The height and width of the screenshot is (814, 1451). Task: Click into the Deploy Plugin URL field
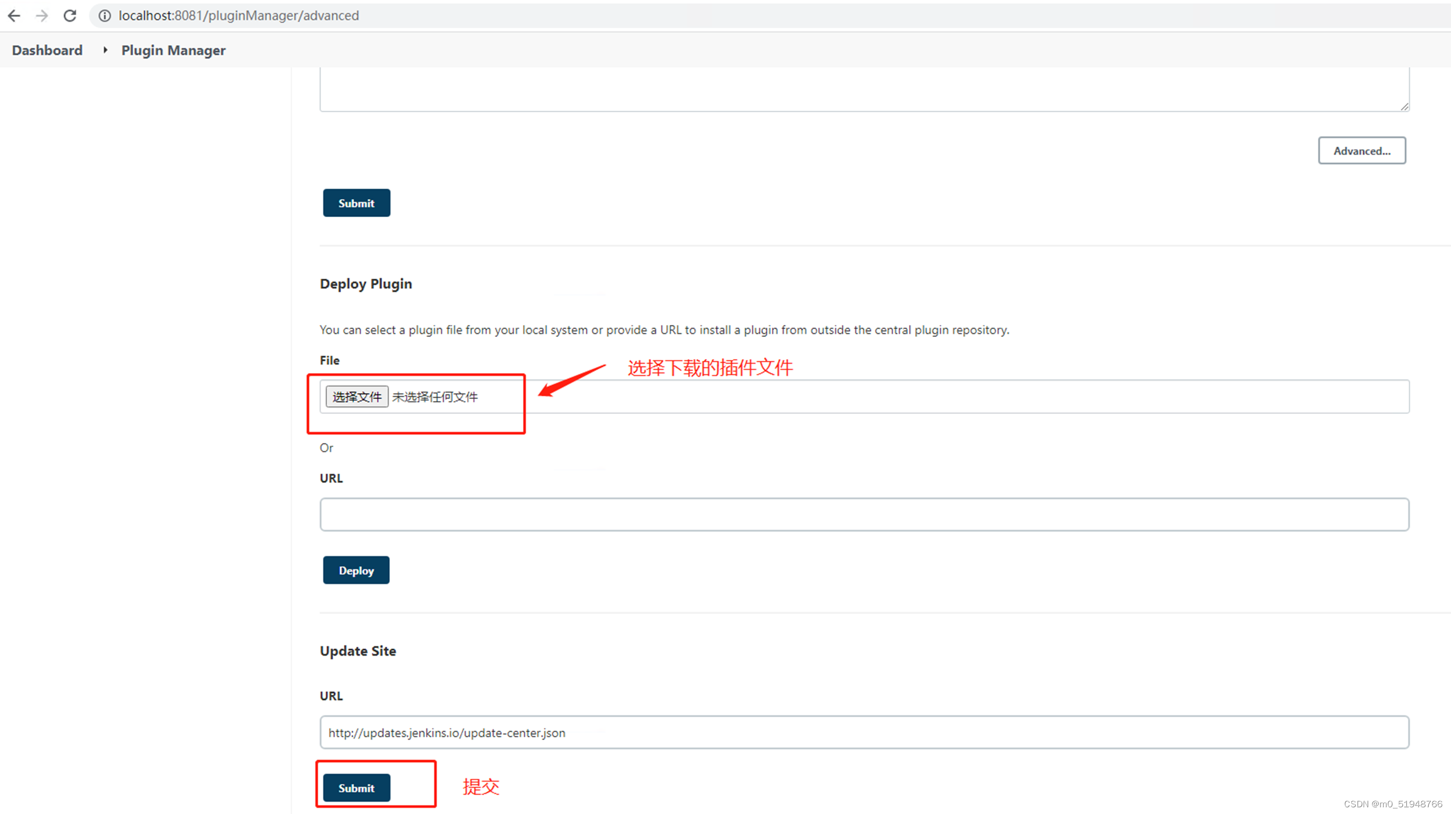click(x=864, y=514)
